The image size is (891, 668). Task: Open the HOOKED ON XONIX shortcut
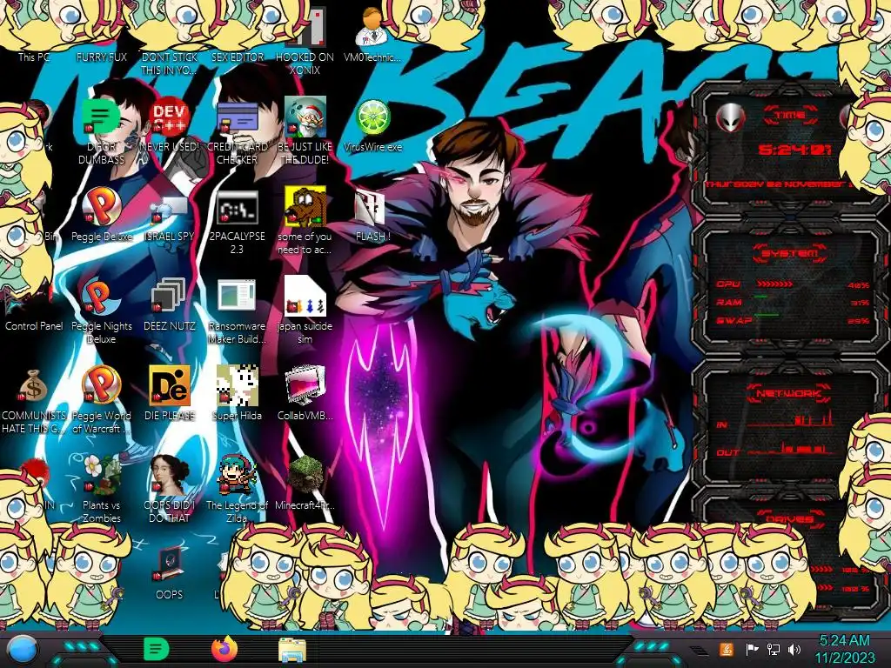point(305,40)
